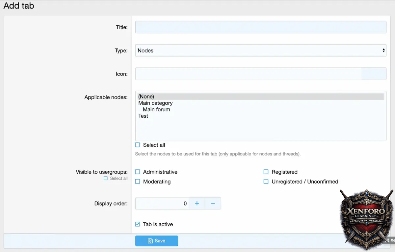Image resolution: width=395 pixels, height=252 pixels.
Task: Select (None) in Applicable nodes list
Action: [x=146, y=97]
